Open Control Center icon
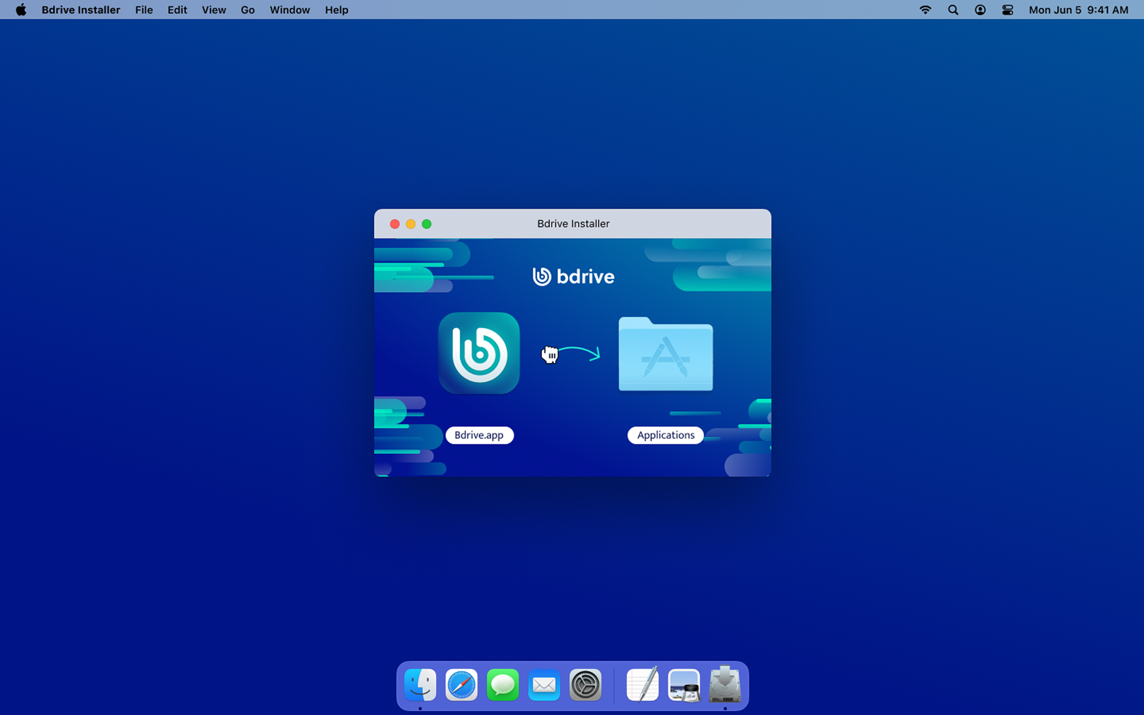The width and height of the screenshot is (1144, 715). click(1007, 10)
